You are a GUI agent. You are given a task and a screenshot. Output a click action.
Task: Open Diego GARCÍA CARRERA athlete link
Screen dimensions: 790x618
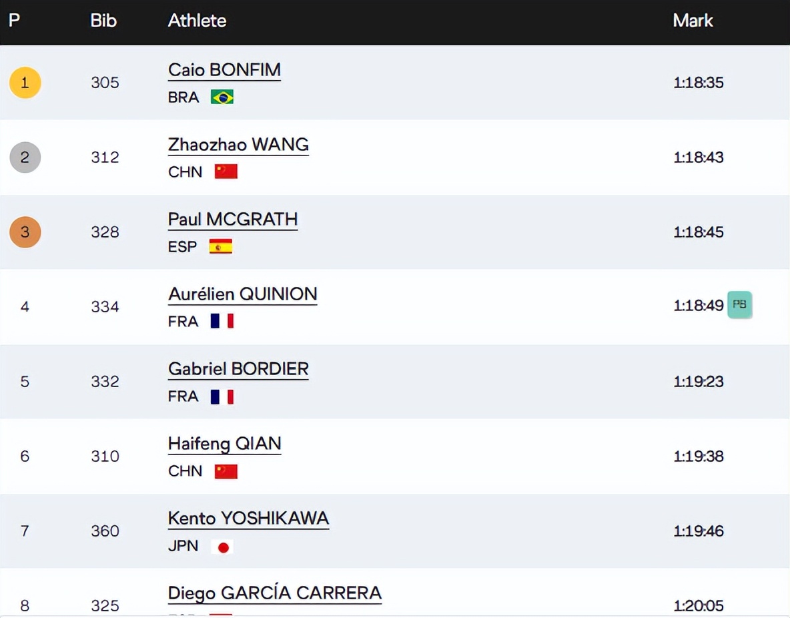pyautogui.click(x=274, y=593)
